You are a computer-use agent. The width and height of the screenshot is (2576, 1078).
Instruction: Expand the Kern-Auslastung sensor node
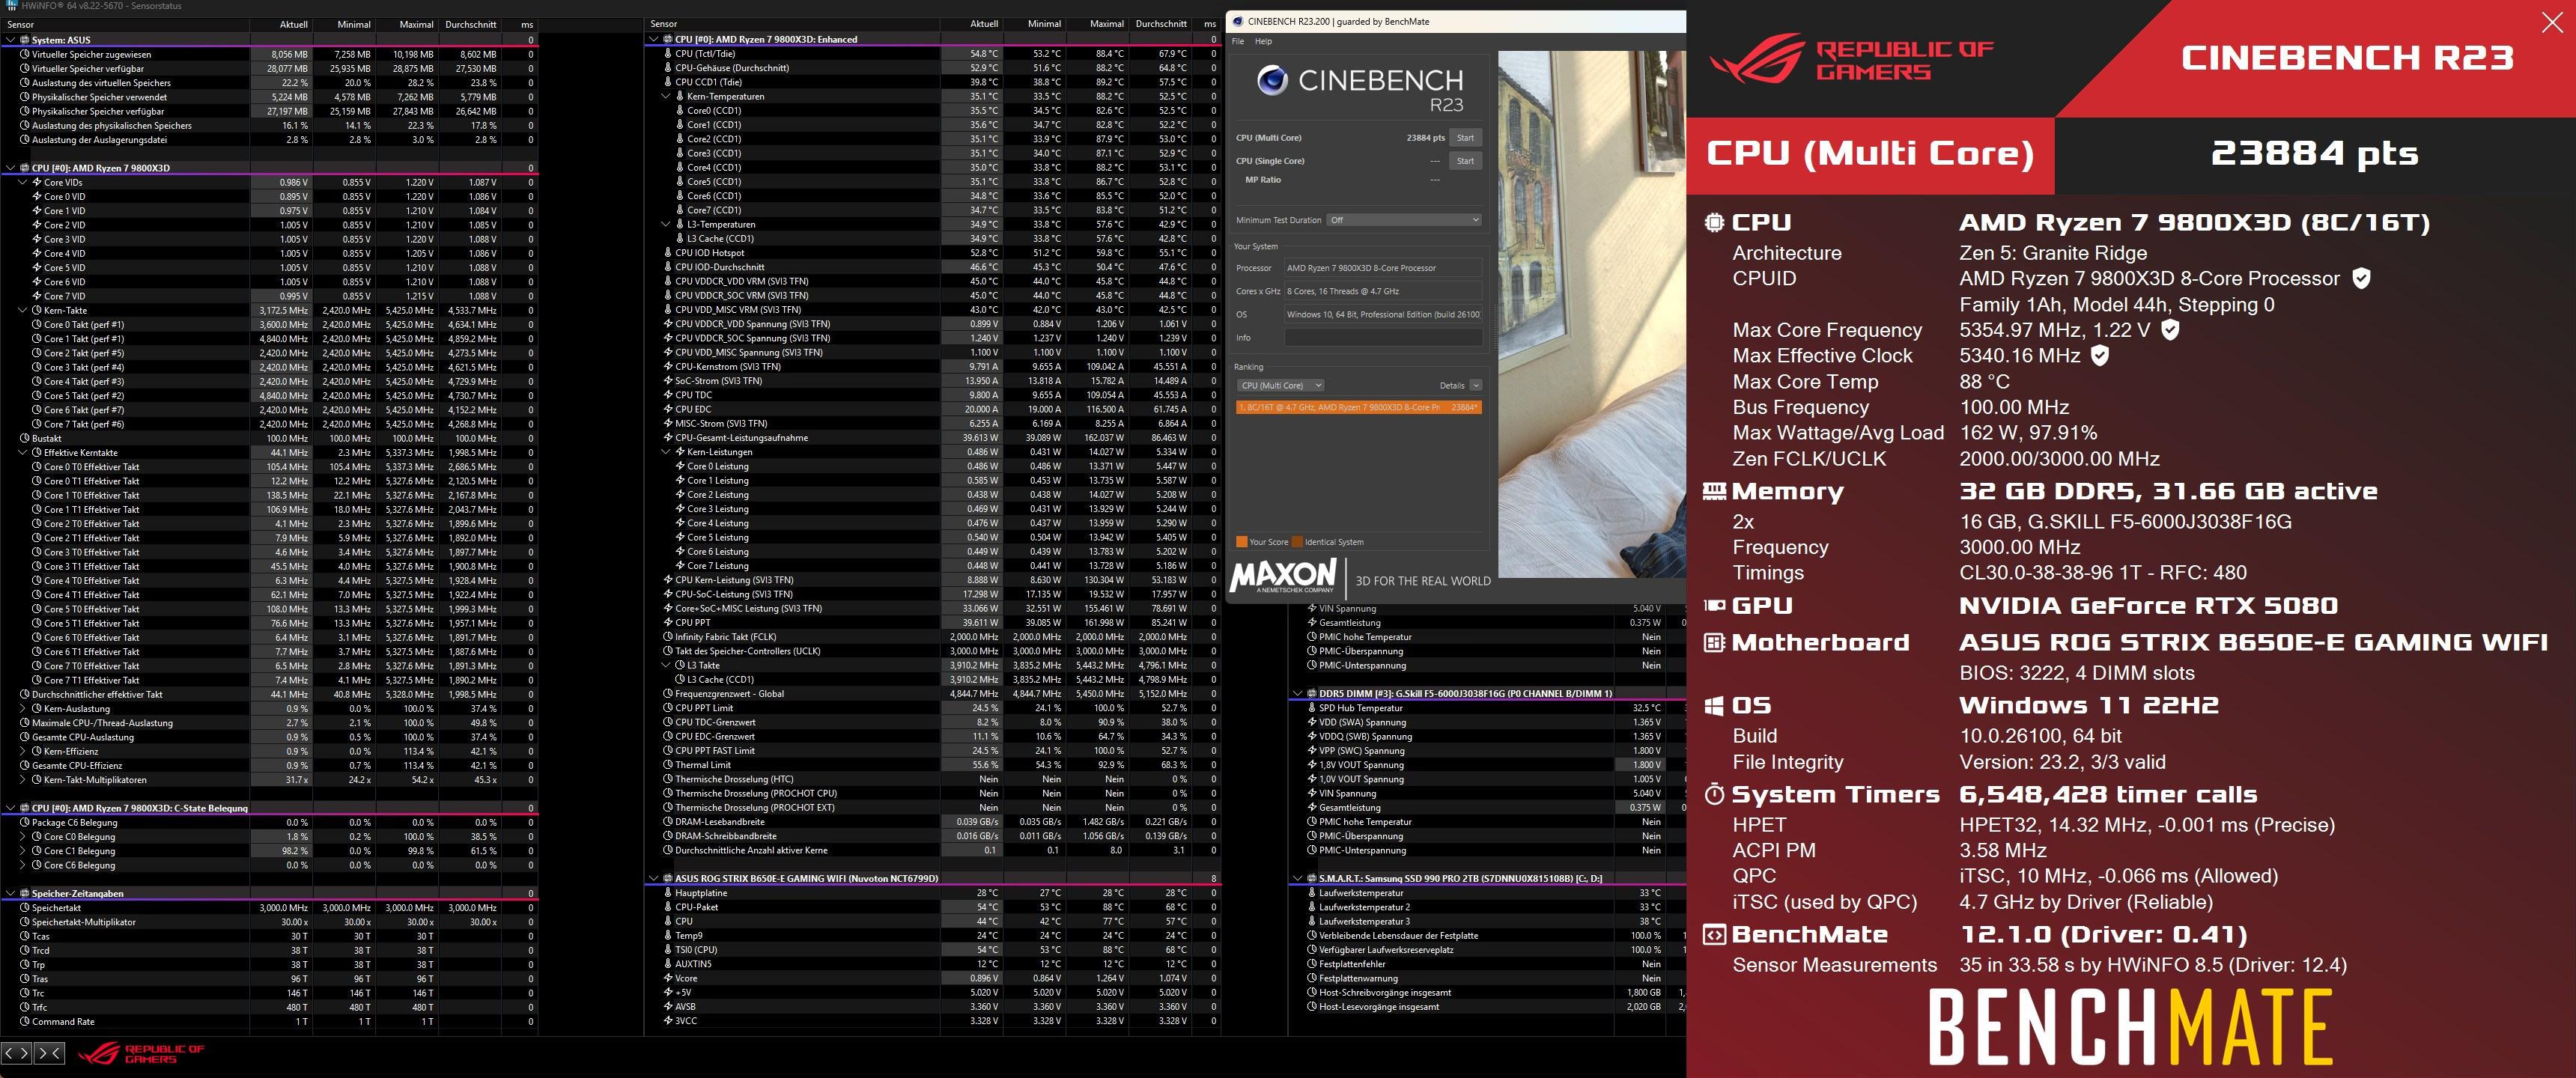pos(23,708)
